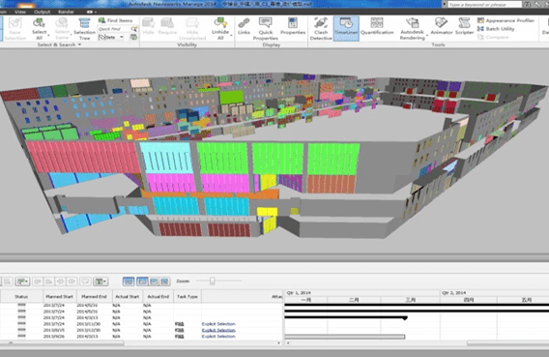
Task: Open the Quantification tool
Action: coord(377,27)
